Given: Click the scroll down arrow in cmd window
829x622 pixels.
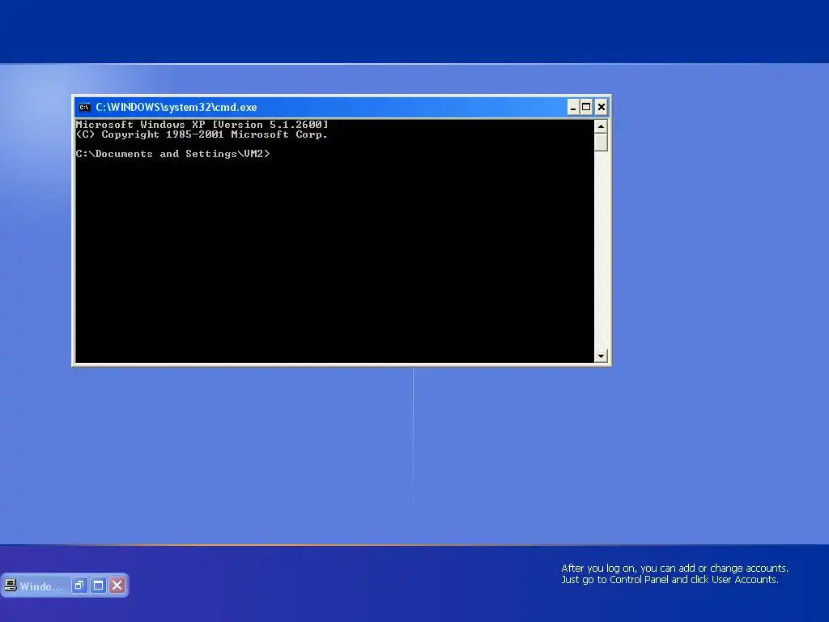Looking at the screenshot, I should coord(601,356).
